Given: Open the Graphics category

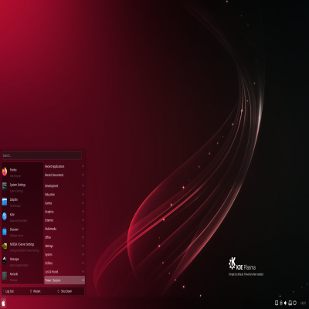Looking at the screenshot, I should tap(65, 212).
